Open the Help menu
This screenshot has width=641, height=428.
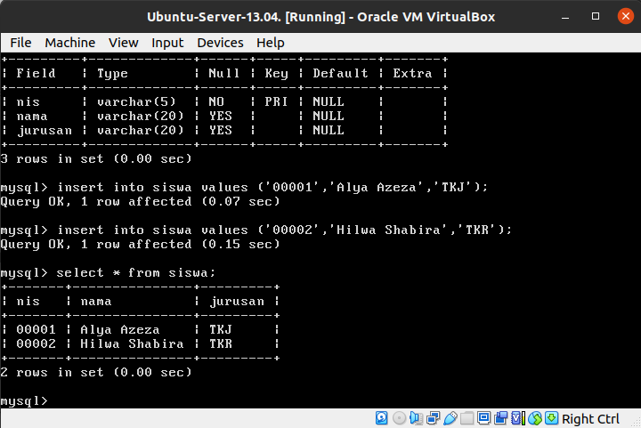pos(271,43)
